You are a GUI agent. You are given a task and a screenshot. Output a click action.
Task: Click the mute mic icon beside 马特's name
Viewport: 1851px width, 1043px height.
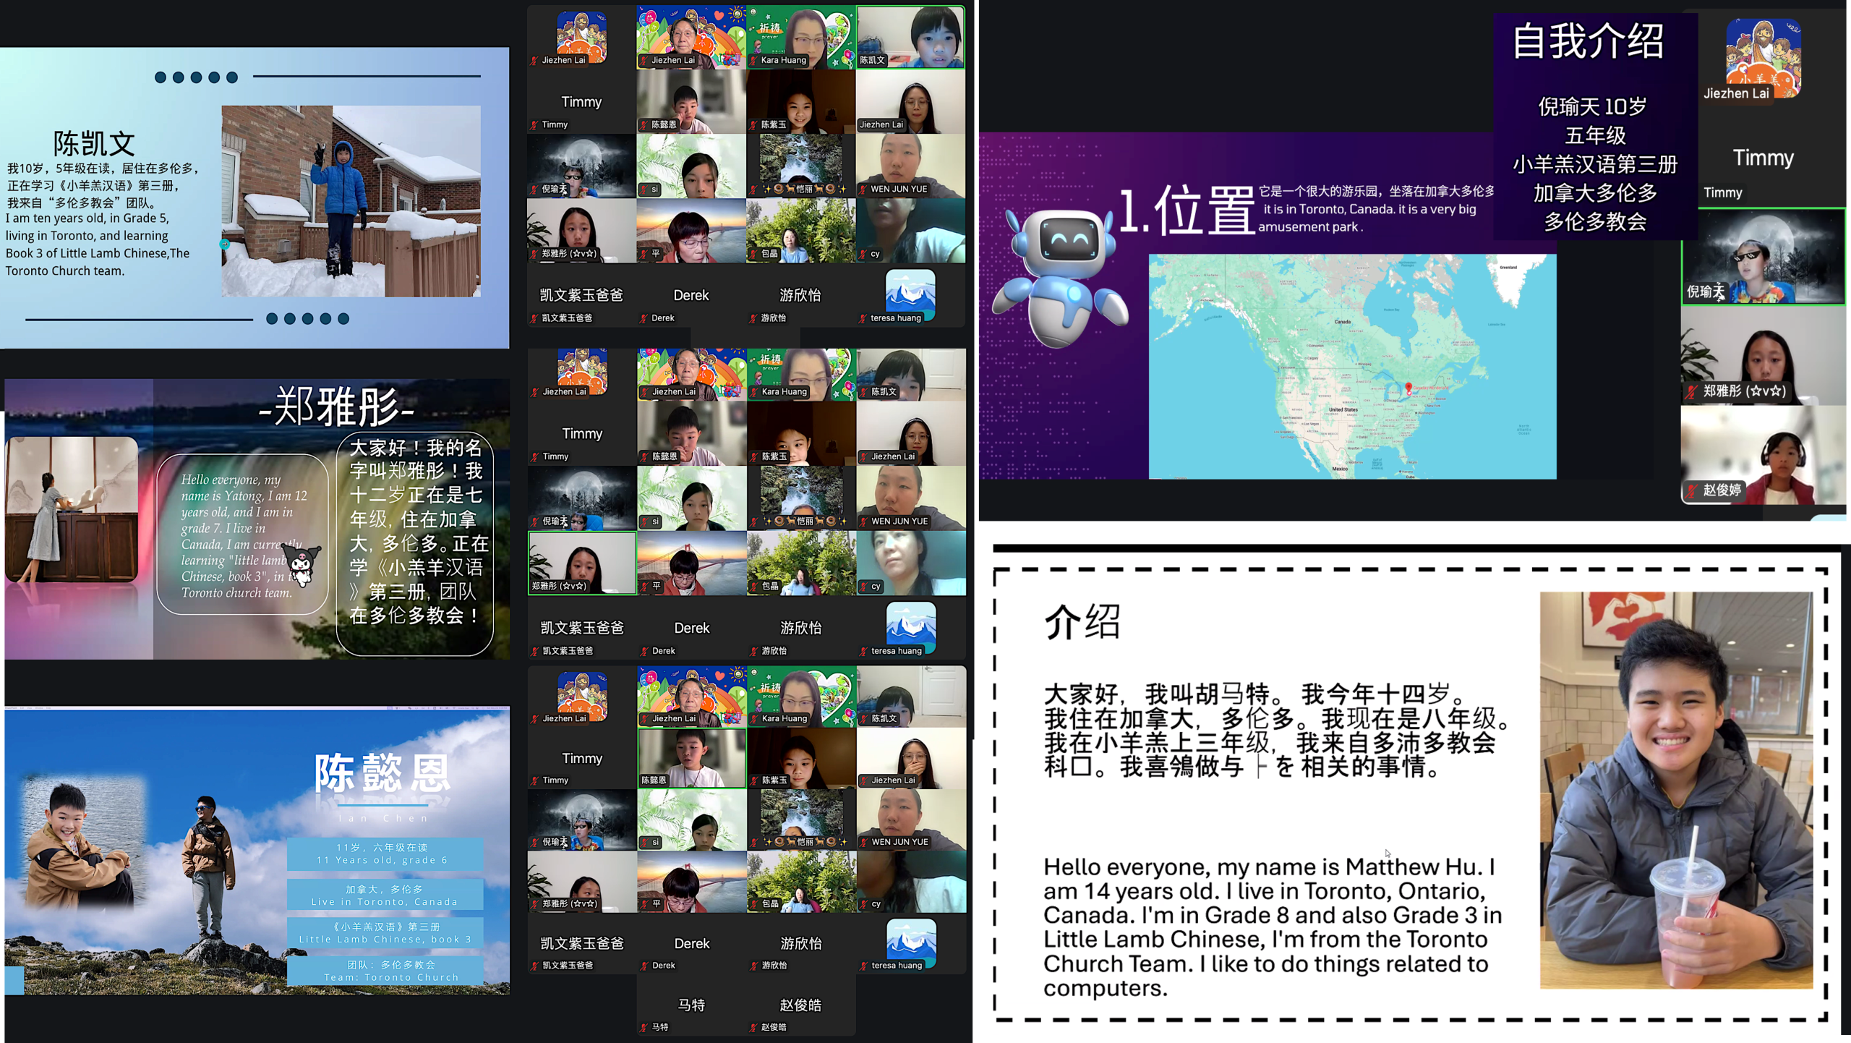tap(644, 1027)
